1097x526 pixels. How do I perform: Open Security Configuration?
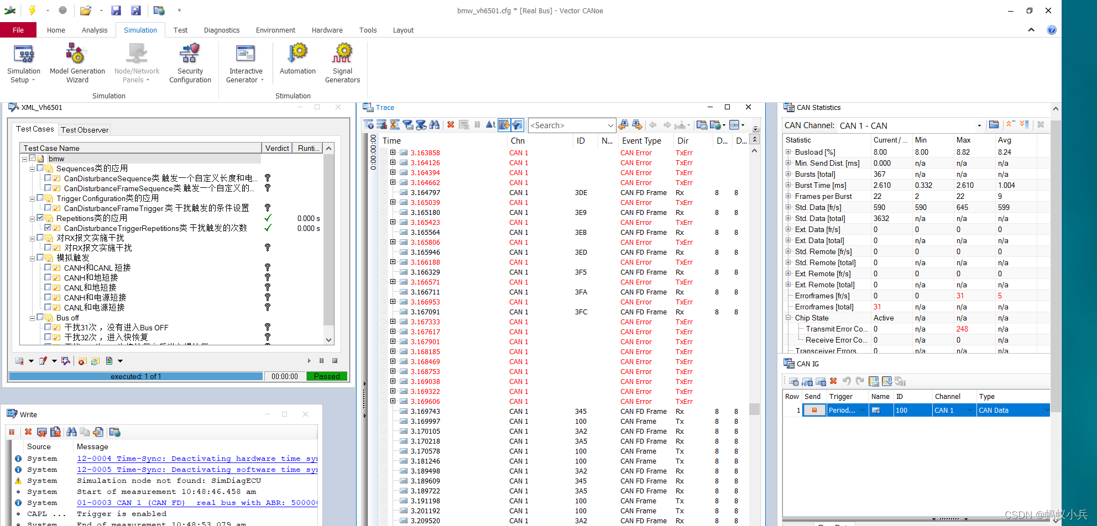pyautogui.click(x=190, y=64)
